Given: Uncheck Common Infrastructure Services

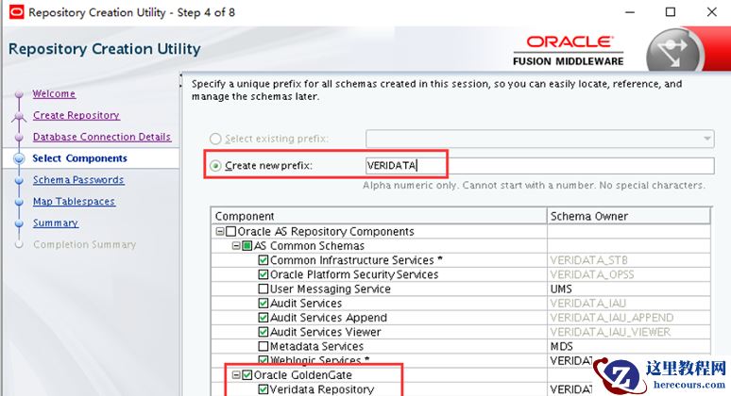Looking at the screenshot, I should (263, 260).
